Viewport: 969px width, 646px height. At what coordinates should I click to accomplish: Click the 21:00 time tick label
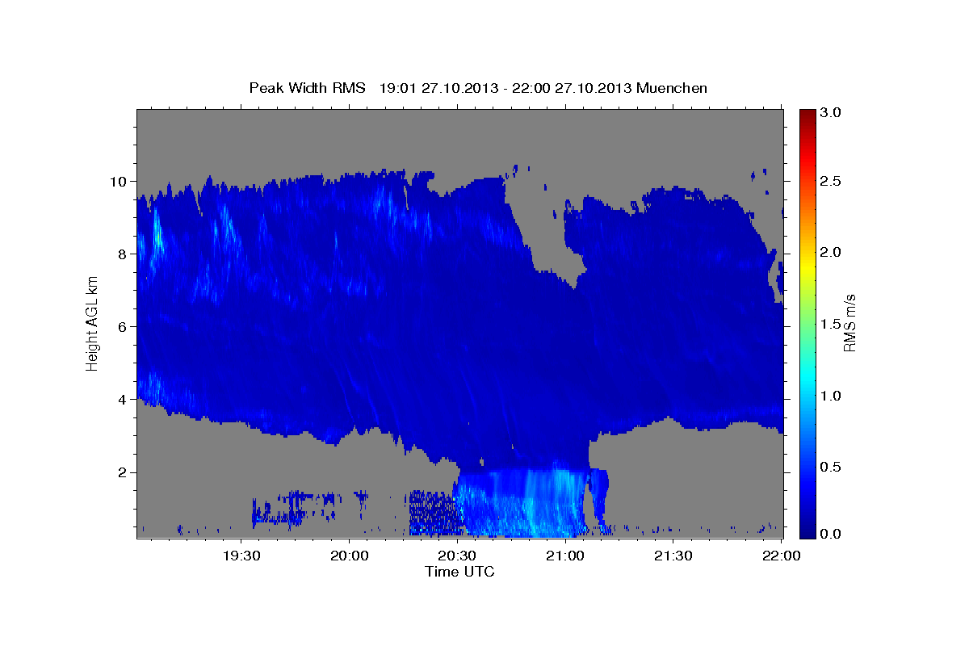point(565,556)
